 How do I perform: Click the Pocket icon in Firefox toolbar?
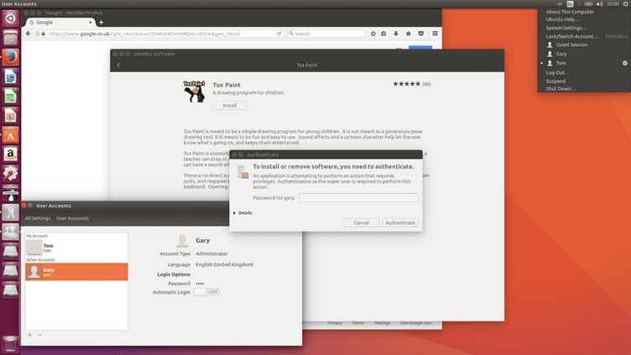(421, 34)
